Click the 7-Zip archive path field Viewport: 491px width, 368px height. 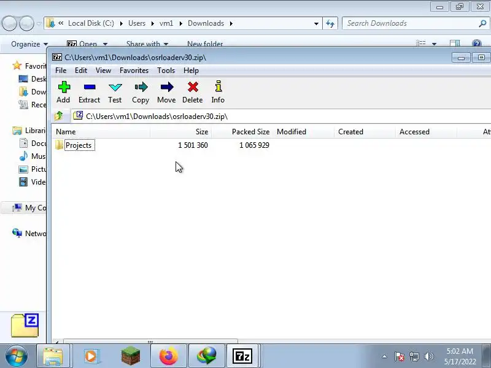[x=281, y=117]
